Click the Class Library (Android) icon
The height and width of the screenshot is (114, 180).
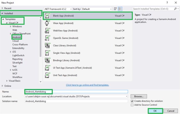[47, 45]
